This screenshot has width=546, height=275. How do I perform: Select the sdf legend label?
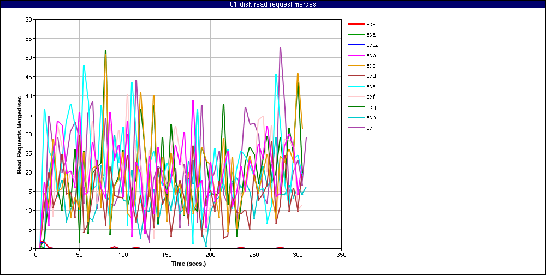coord(371,97)
